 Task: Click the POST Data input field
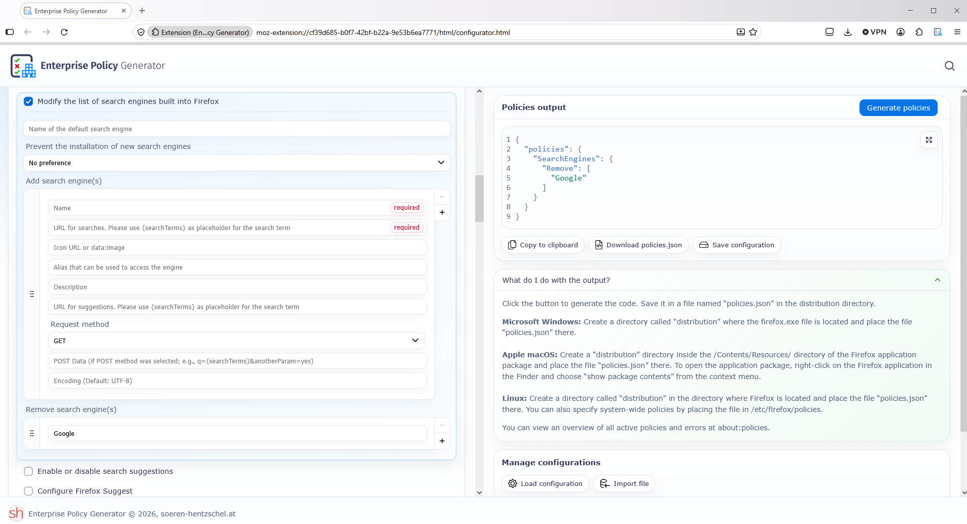tap(237, 361)
